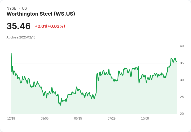Click the 30 price axis label
The image size is (191, 132).
tap(182, 80)
